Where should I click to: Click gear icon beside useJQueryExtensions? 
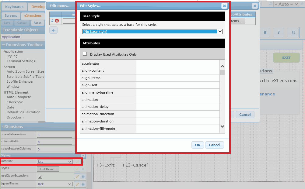(x=83, y=177)
